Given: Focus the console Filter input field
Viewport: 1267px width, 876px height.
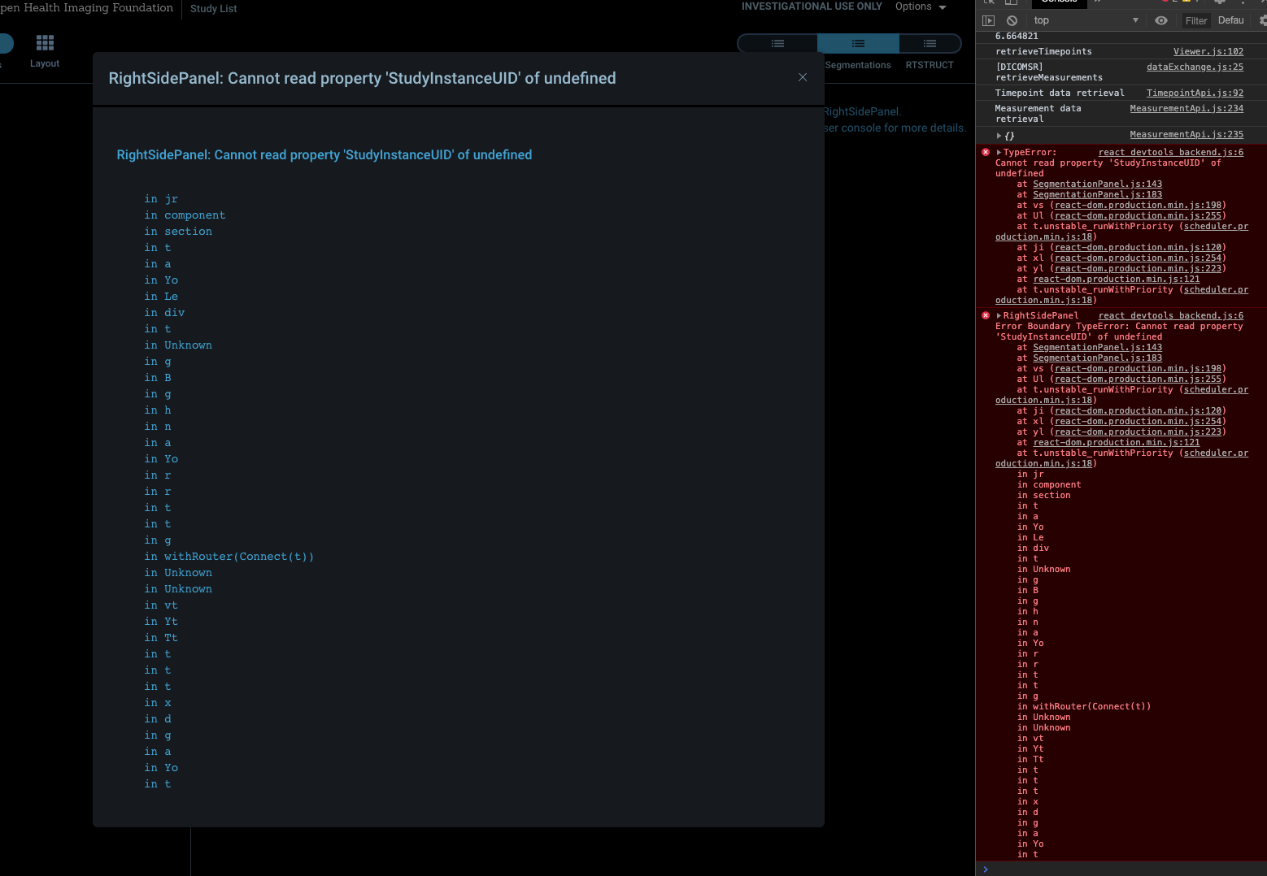Looking at the screenshot, I should click(1196, 20).
